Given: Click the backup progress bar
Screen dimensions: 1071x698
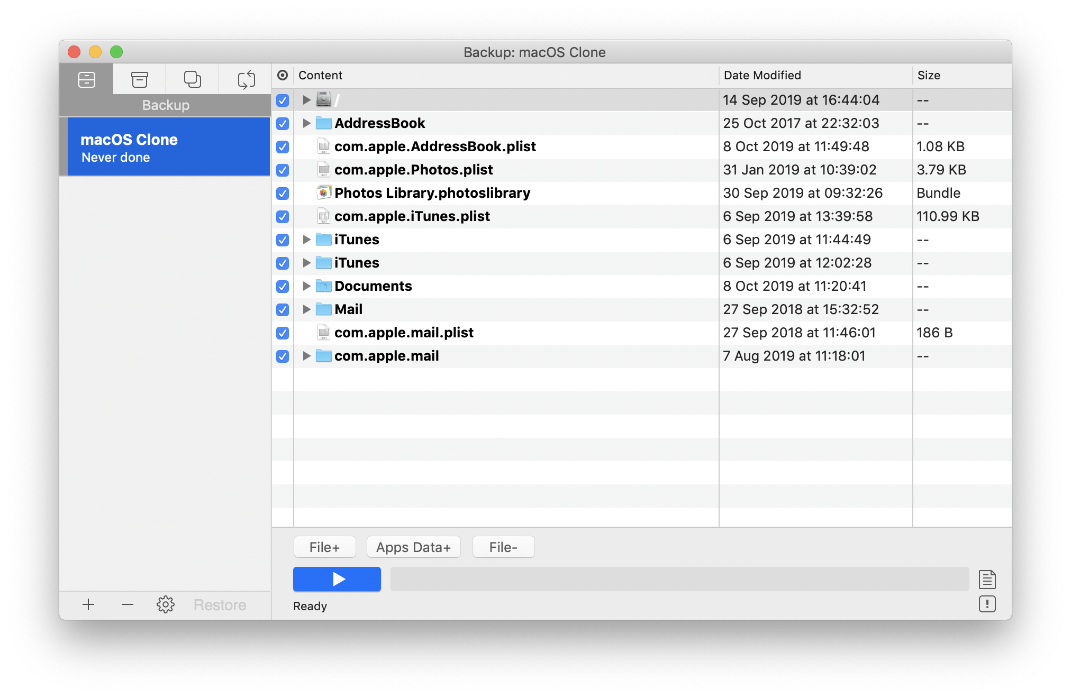Looking at the screenshot, I should [679, 579].
